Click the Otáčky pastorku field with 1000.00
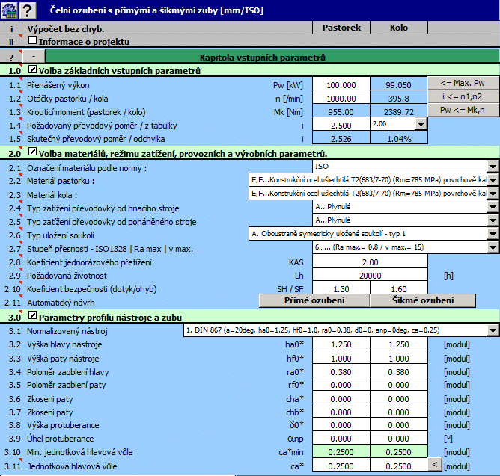Viewport: 500px width, 476px height. coord(341,98)
